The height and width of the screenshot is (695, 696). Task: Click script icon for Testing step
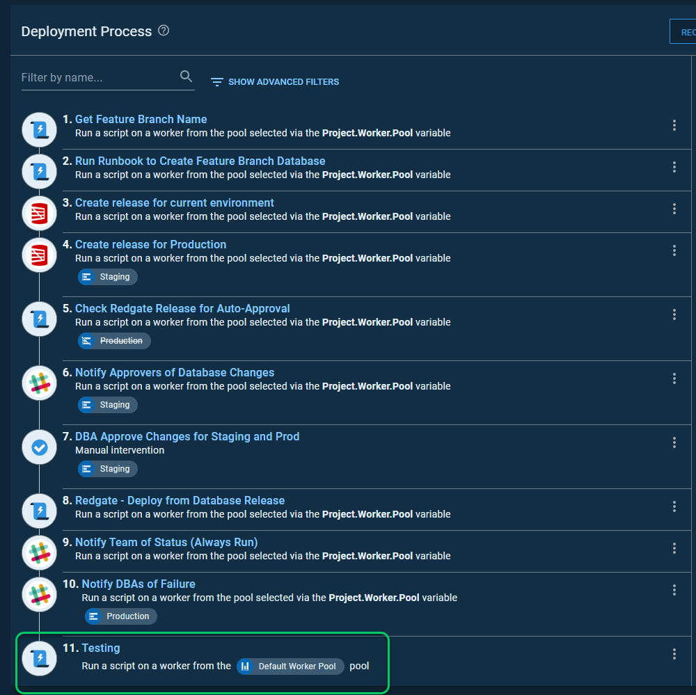tap(40, 658)
